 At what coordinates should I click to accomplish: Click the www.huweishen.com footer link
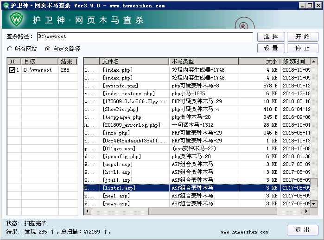click(x=244, y=232)
